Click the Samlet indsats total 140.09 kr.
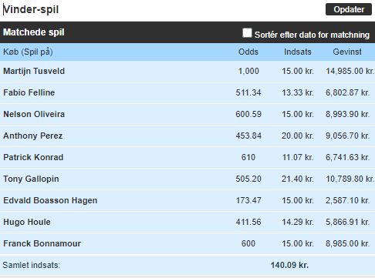Viewport: 375px width, 278px height. click(289, 265)
